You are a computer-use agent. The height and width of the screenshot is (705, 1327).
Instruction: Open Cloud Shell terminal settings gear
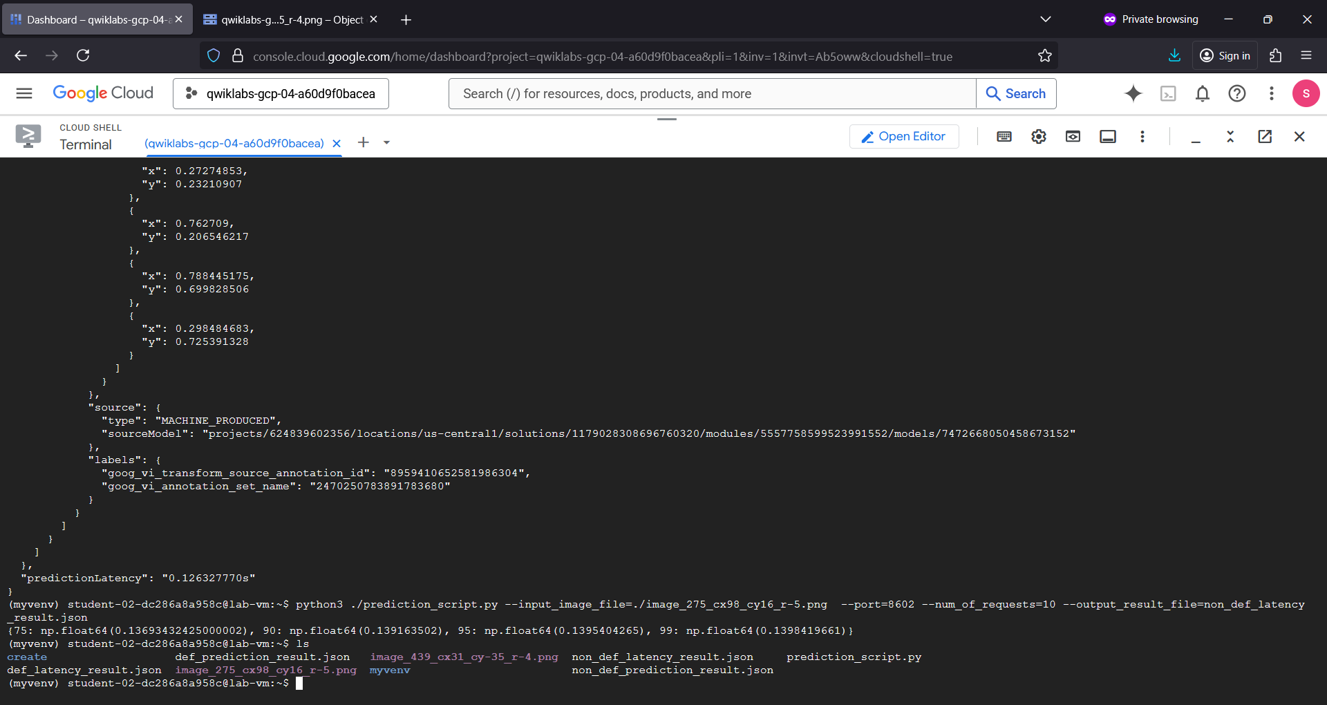pyautogui.click(x=1039, y=136)
